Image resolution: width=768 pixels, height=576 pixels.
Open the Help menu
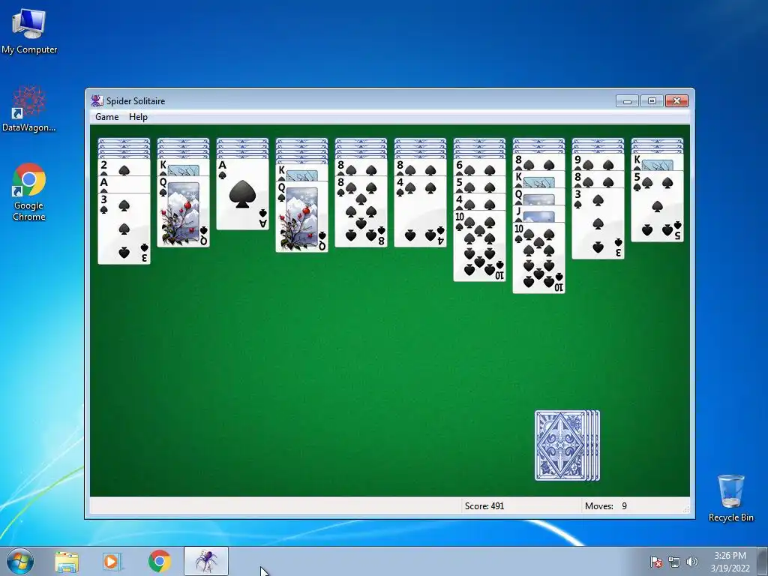138,117
